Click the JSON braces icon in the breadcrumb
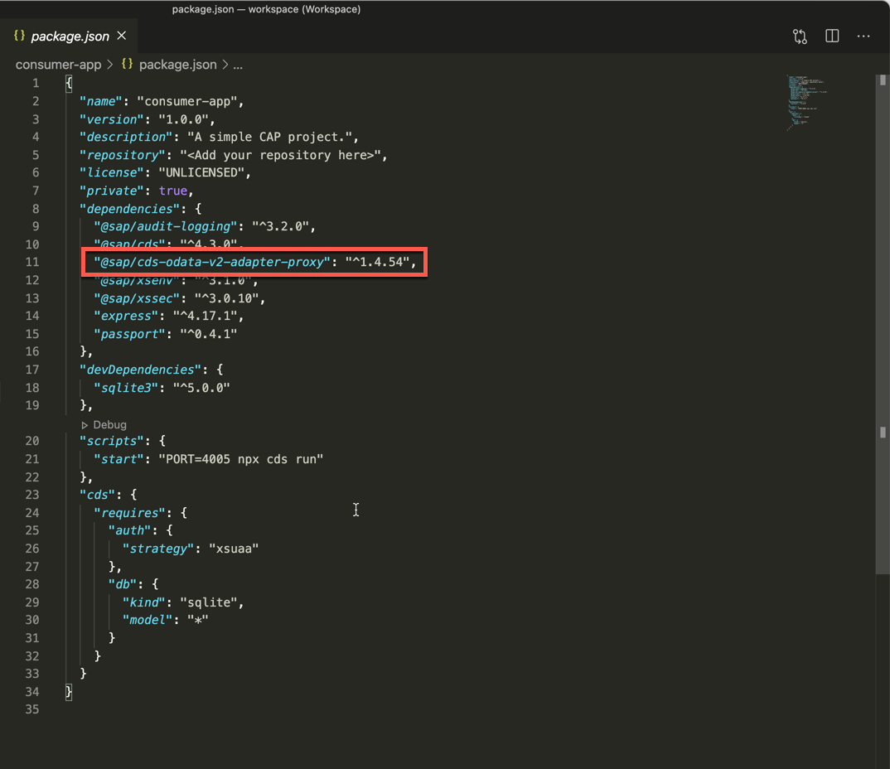 click(x=128, y=64)
